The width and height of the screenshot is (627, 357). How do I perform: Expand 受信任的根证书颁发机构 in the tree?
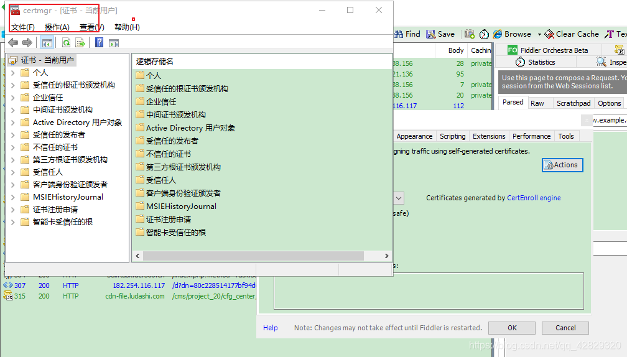(13, 85)
